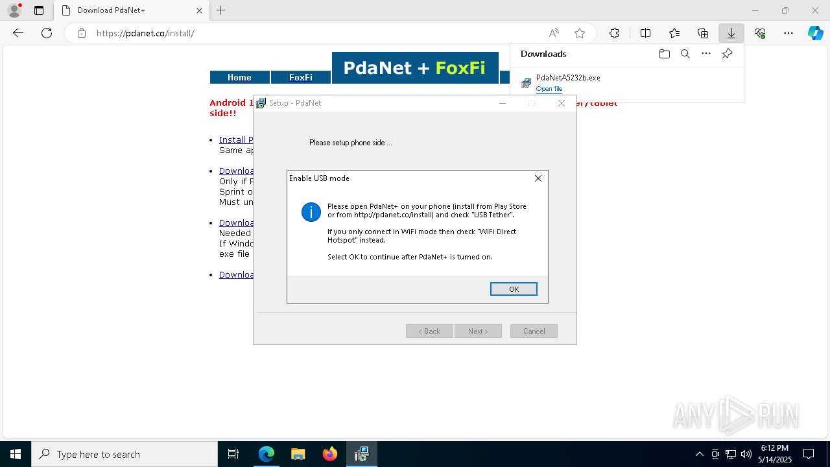Click the PdaNetA5232b.exe file icon
Viewport: 830px width, 467px height.
click(526, 83)
